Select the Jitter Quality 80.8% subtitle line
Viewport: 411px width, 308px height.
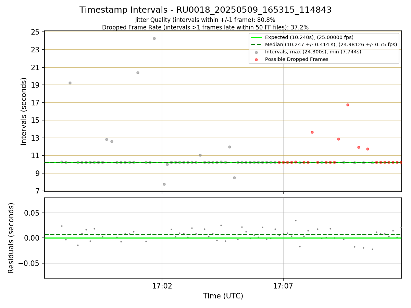[205, 20]
